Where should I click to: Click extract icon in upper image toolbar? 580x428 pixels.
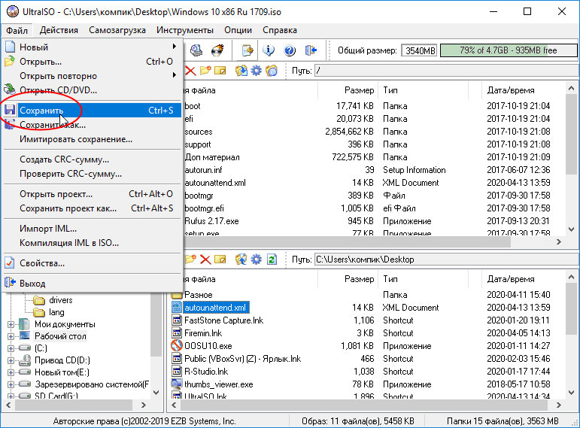[241, 70]
